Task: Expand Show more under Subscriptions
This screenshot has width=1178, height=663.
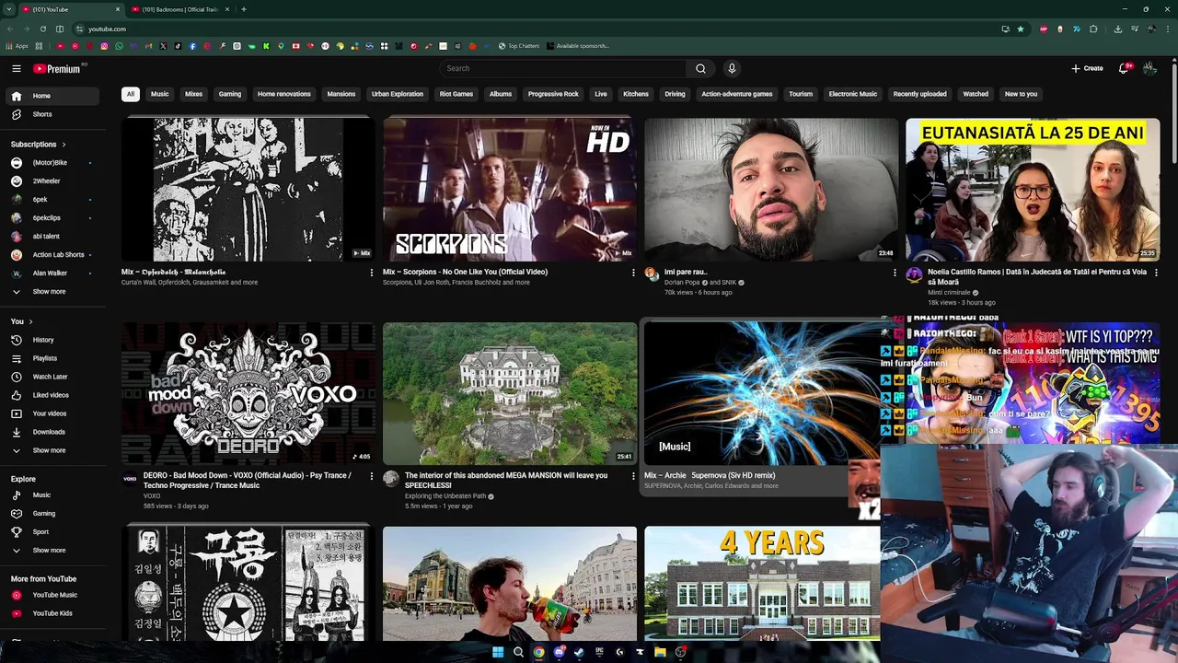Action: pos(53,292)
